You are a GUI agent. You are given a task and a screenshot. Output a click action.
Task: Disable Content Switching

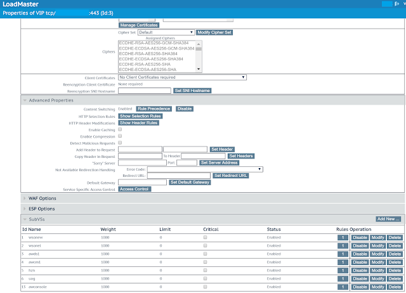pos(185,108)
